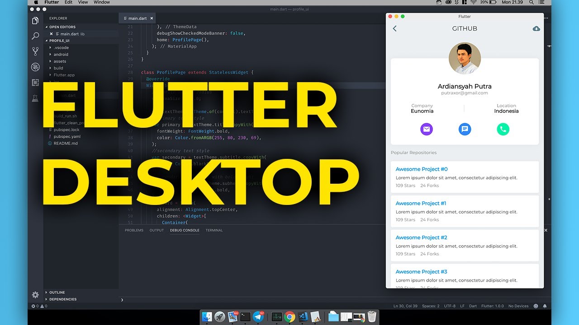Open the Edit menu in menu bar
This screenshot has width=579, height=325.
(68, 2)
